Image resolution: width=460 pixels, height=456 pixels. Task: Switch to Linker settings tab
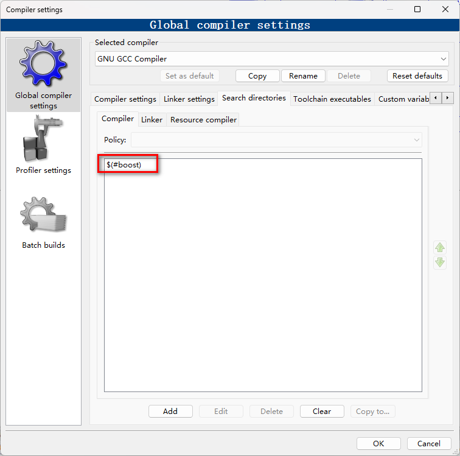pyautogui.click(x=189, y=99)
